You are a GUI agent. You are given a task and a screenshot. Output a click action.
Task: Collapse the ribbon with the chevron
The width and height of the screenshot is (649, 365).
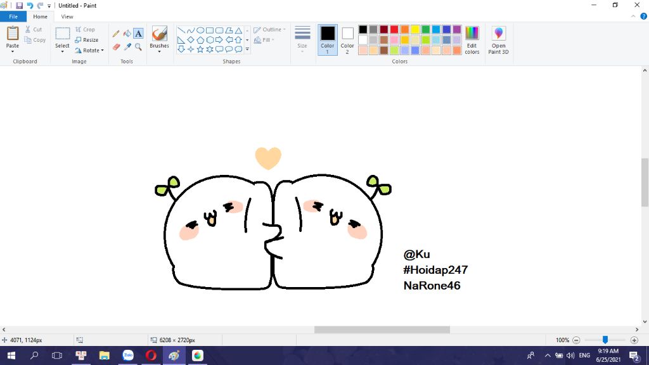(x=633, y=16)
